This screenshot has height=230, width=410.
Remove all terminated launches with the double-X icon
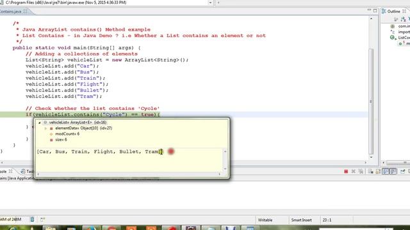361,171
